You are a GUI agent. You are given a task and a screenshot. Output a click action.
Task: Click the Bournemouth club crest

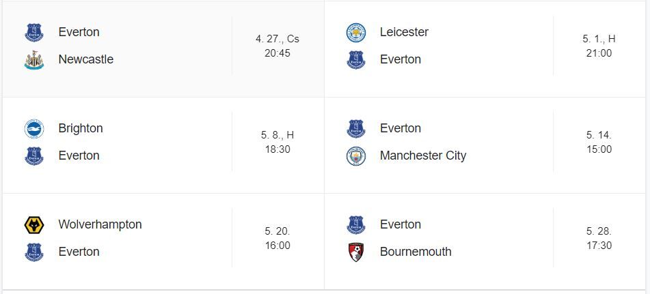[356, 252]
